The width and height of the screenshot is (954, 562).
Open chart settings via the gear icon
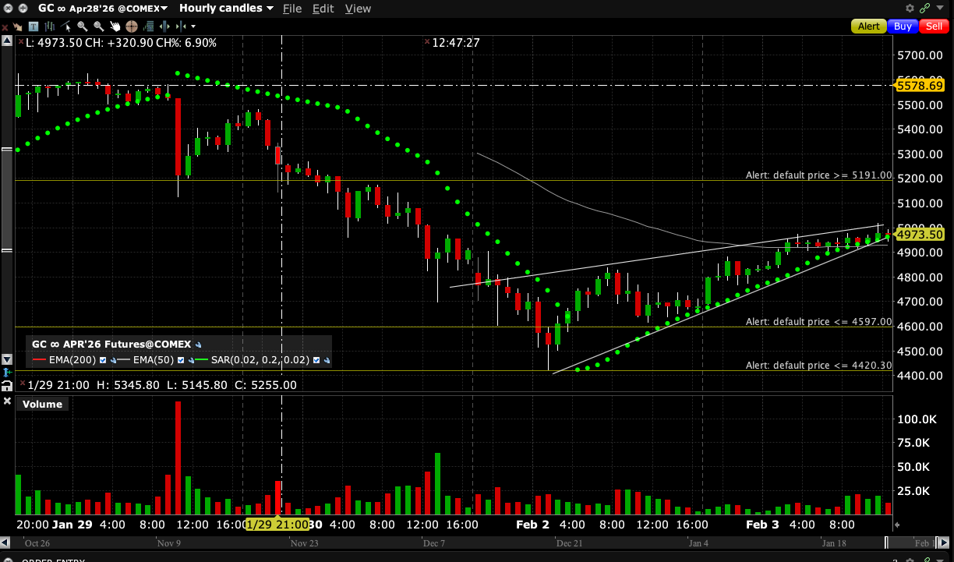[910, 8]
